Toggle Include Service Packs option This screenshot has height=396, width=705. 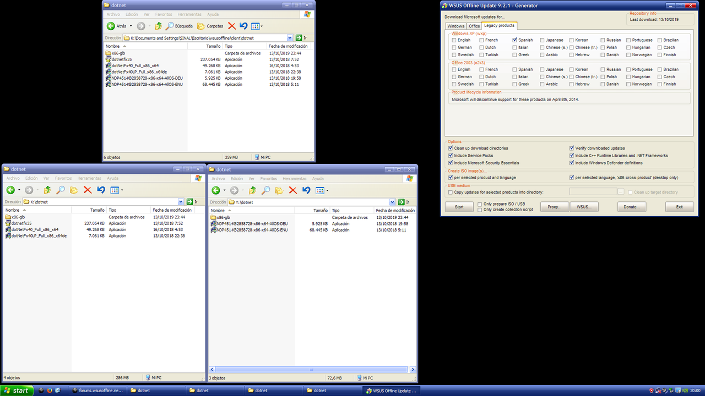[x=451, y=156]
